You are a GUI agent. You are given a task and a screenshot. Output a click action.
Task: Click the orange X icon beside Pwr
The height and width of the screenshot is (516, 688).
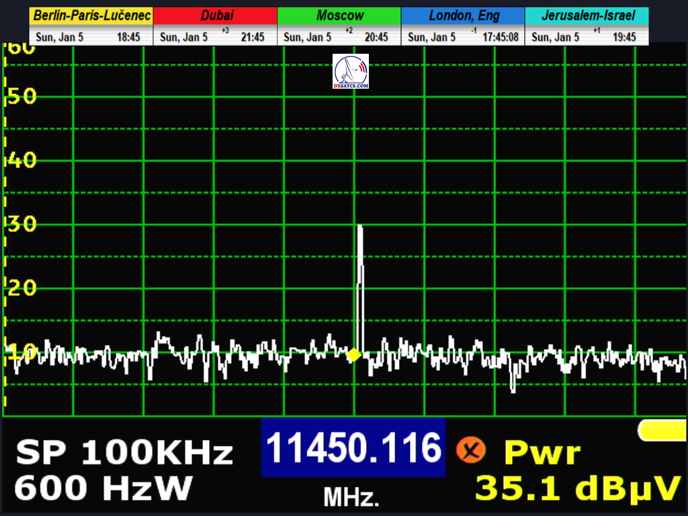click(471, 449)
